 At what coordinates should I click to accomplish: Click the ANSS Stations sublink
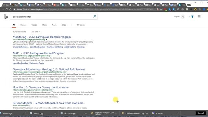tap(70, 47)
